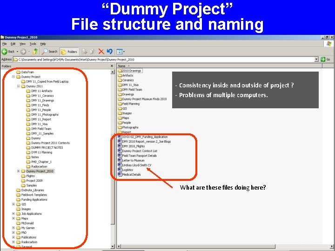
Task: Select DMY 11_Ceramics folder in tree
Action: (x=40, y=96)
